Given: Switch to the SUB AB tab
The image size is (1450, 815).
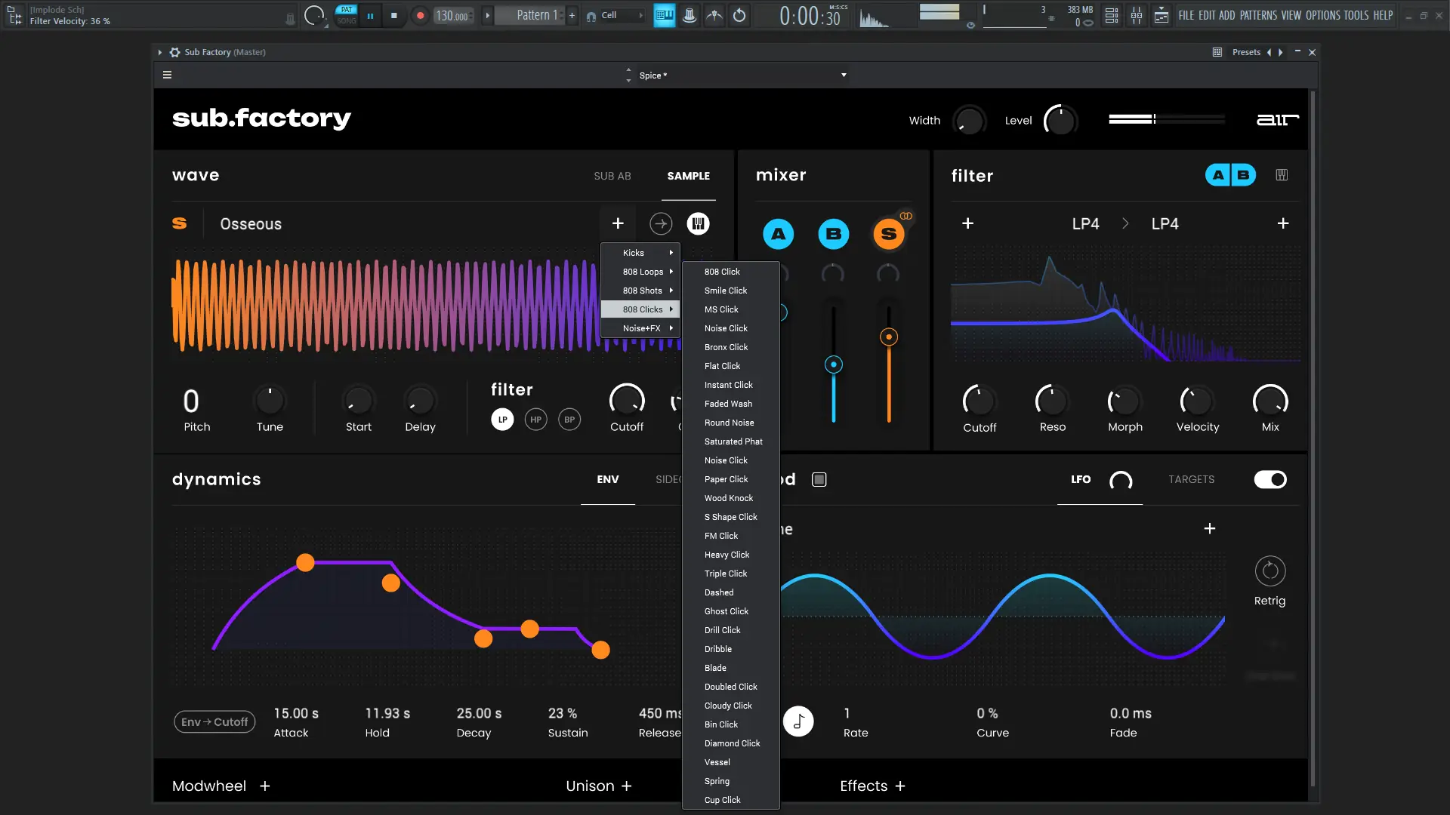Looking at the screenshot, I should pyautogui.click(x=612, y=176).
